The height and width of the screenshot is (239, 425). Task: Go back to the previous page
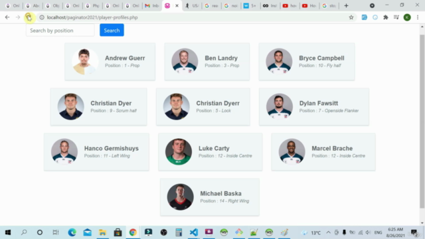coord(7,17)
